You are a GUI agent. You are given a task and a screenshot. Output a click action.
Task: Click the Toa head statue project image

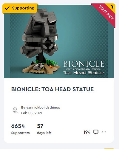click(59, 41)
